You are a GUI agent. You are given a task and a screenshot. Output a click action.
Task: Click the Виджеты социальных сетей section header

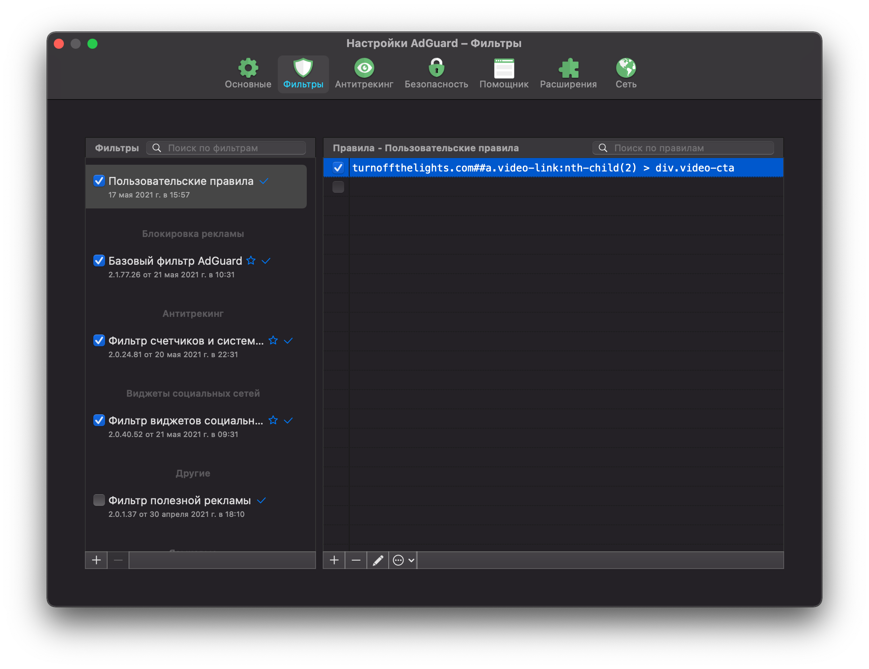click(x=193, y=393)
